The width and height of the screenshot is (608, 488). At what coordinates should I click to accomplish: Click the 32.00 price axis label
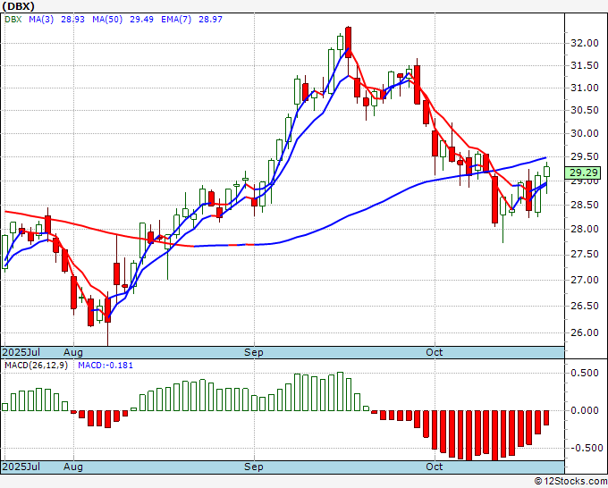tap(585, 43)
